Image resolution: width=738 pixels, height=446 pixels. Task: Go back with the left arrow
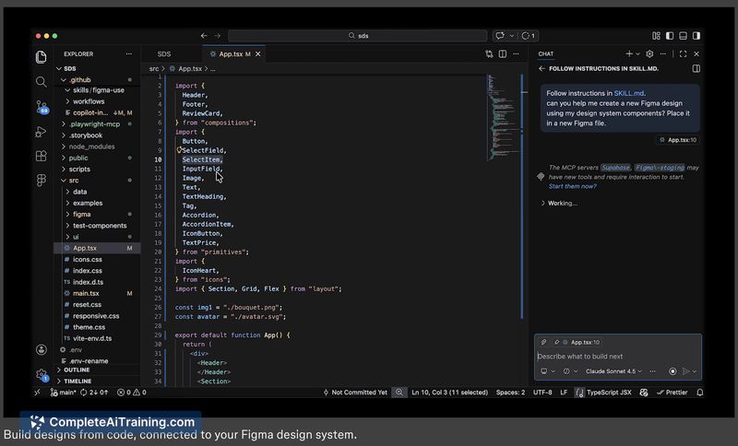(x=204, y=36)
